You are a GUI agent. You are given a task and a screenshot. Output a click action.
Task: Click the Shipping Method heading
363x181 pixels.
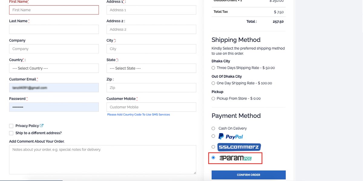236,40
